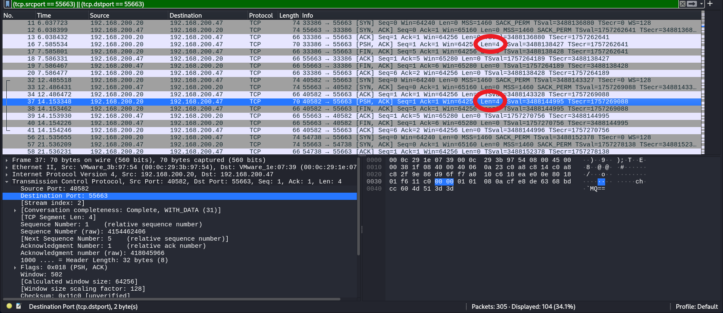723x313 pixels.
Task: Sort packets by Protocol column header
Action: 260,16
